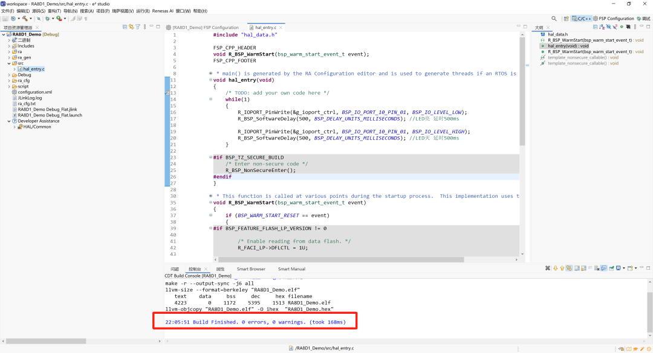Open the 项目(P) menu
The image size is (653, 353).
tap(103, 11)
